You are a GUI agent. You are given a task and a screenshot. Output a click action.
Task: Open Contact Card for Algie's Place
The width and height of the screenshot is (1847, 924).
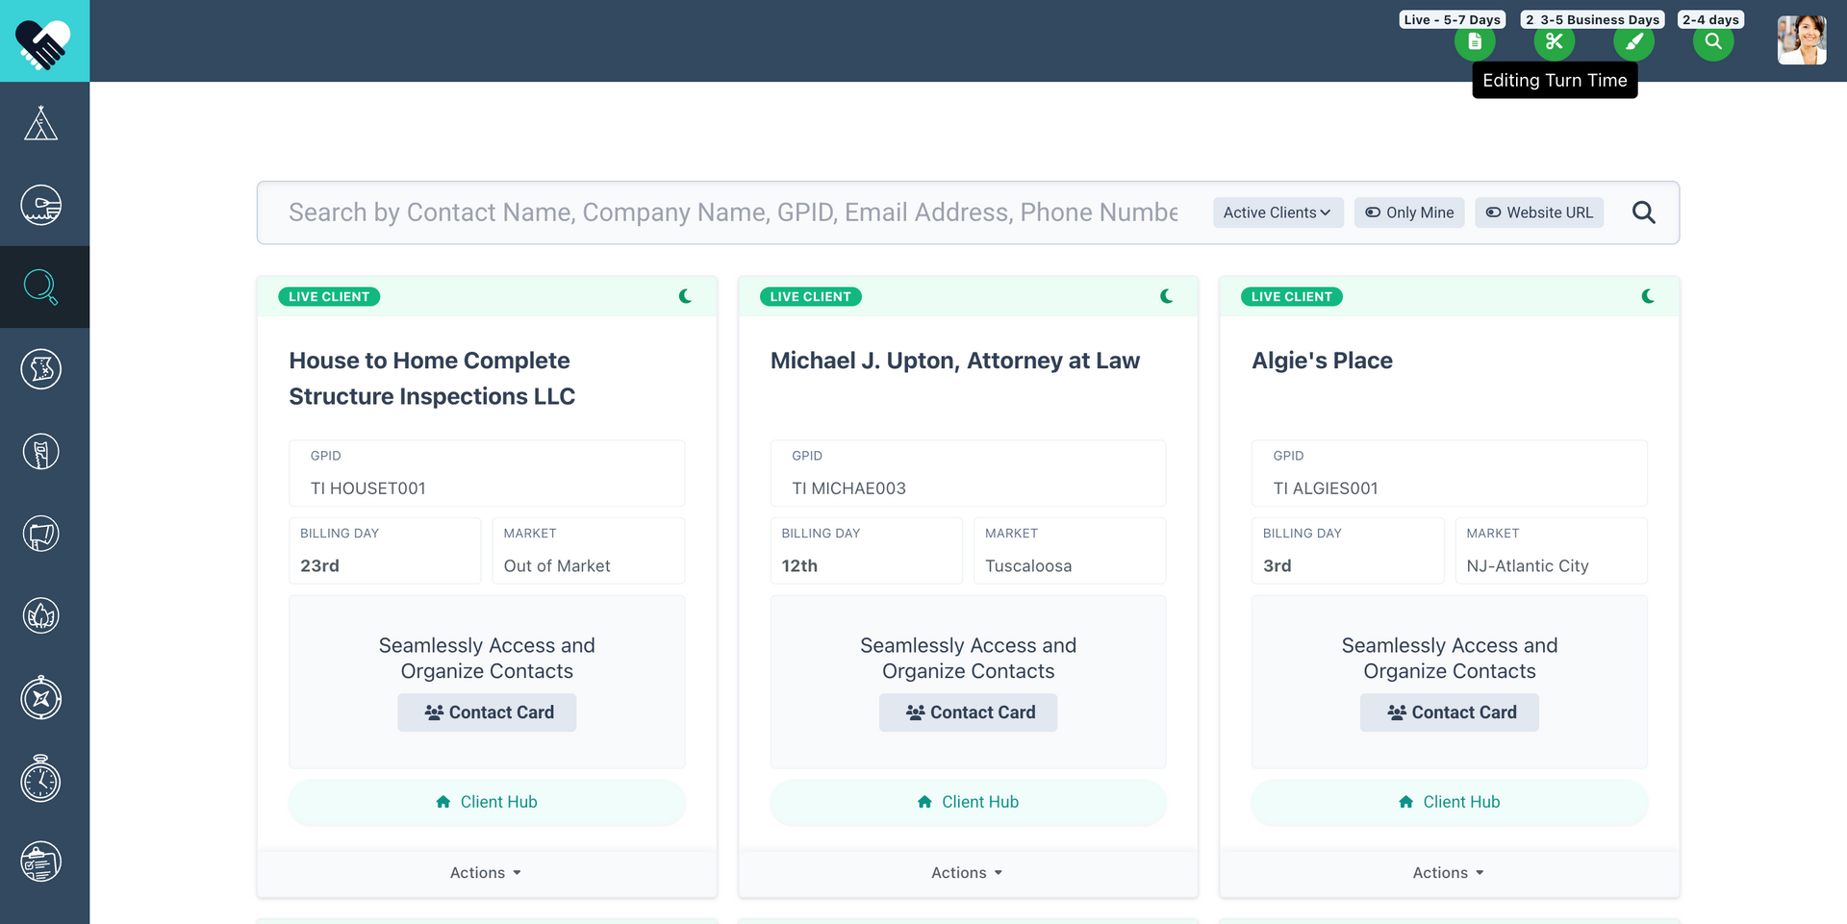[x=1450, y=712]
